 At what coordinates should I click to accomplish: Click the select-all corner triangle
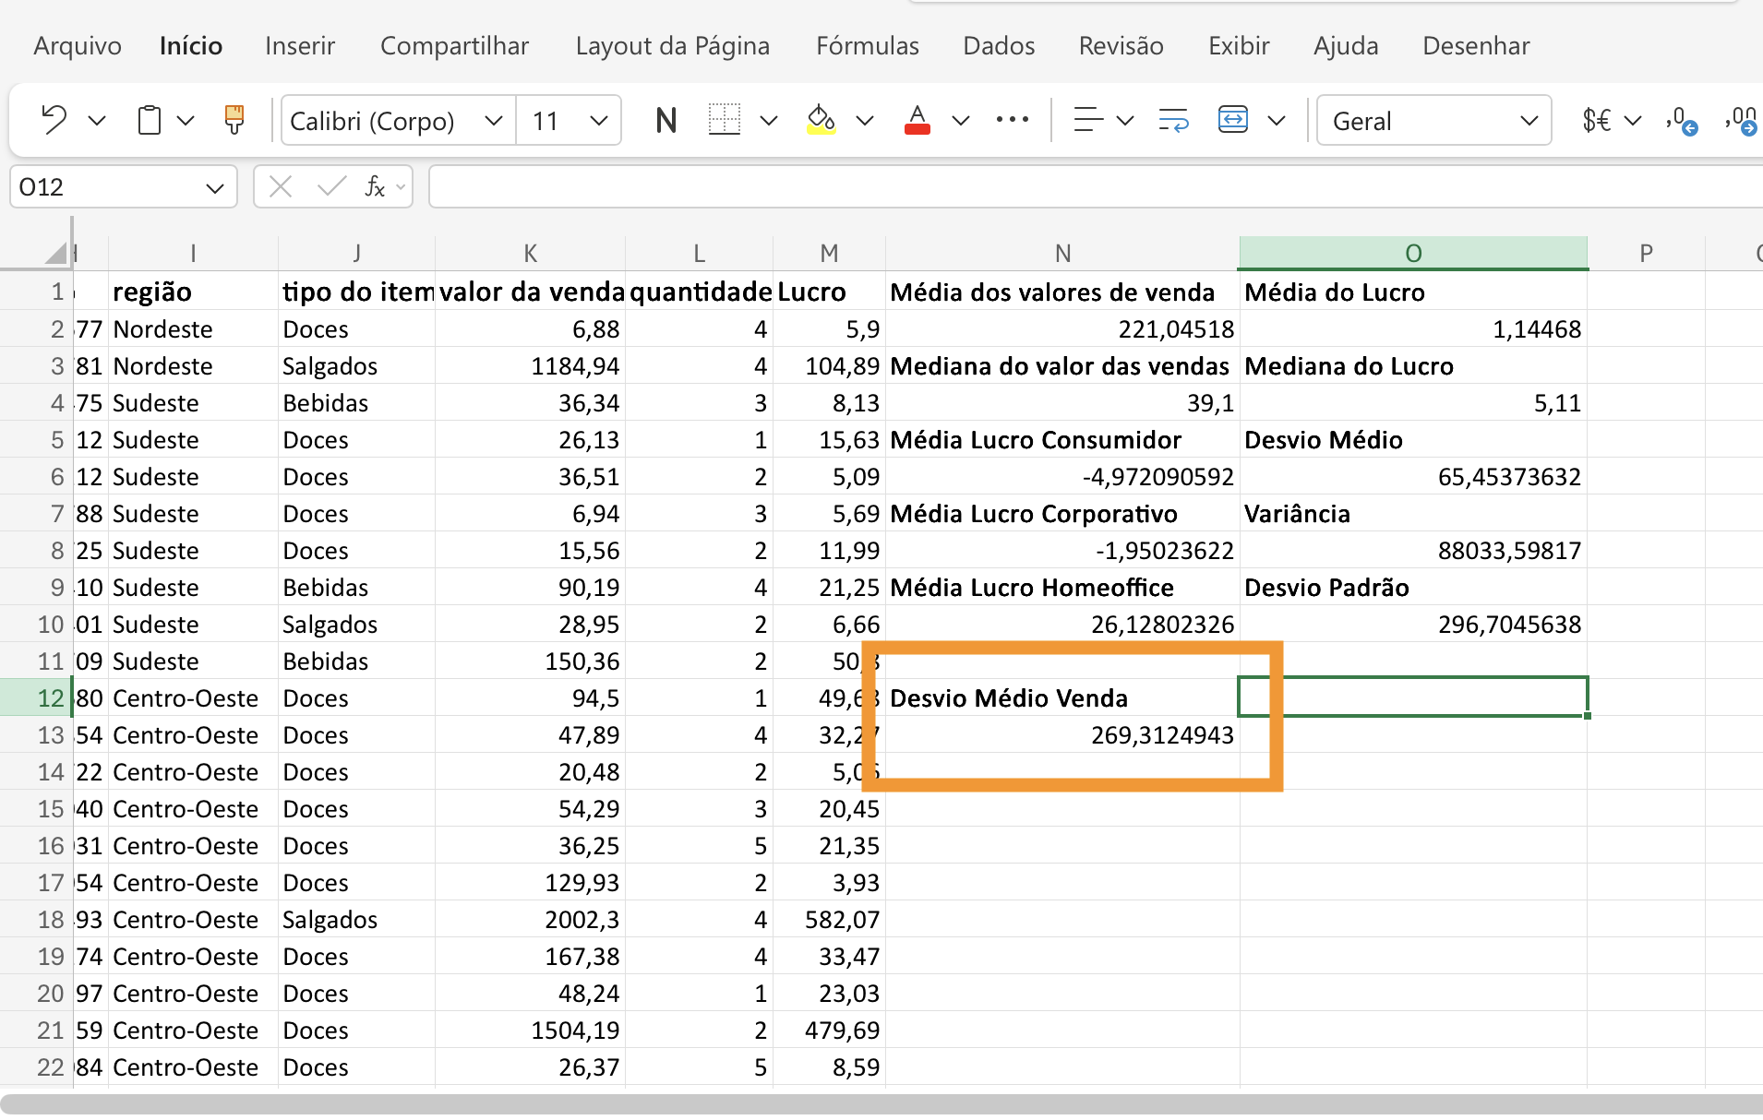click(x=56, y=253)
